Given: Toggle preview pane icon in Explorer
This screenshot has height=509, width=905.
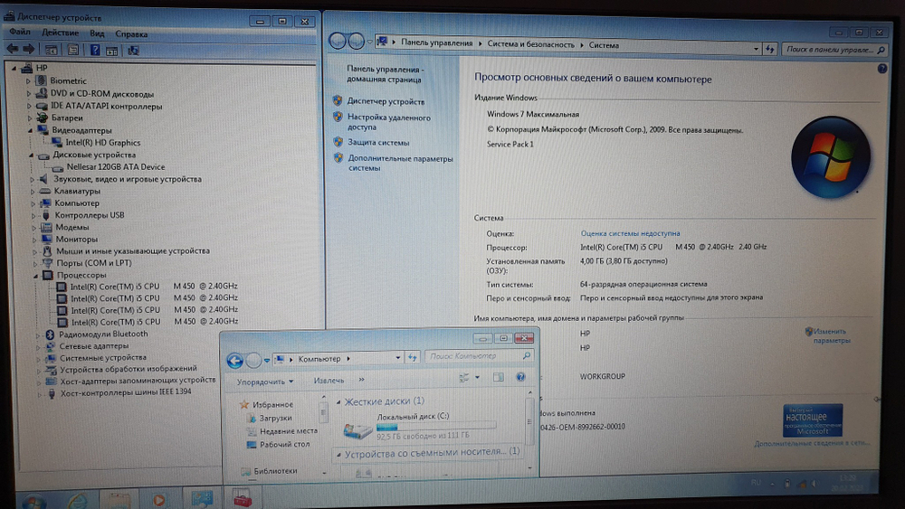Looking at the screenshot, I should (498, 377).
